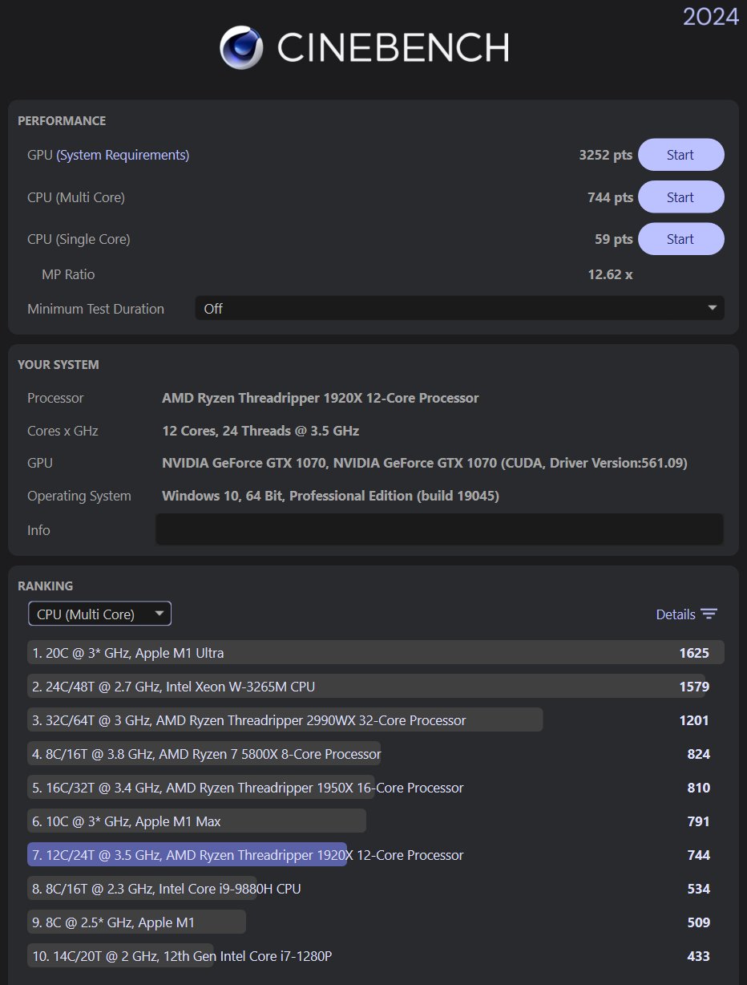Click the 1201 score in the ranking
Viewport: 747px width, 985px height.
click(694, 720)
